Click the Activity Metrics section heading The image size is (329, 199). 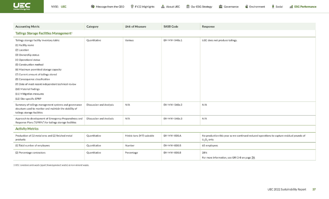point(27,129)
